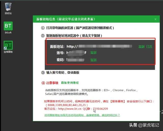Open the 面板使用教程 tutorial link
This screenshot has height=131, width=163.
tap(70, 83)
